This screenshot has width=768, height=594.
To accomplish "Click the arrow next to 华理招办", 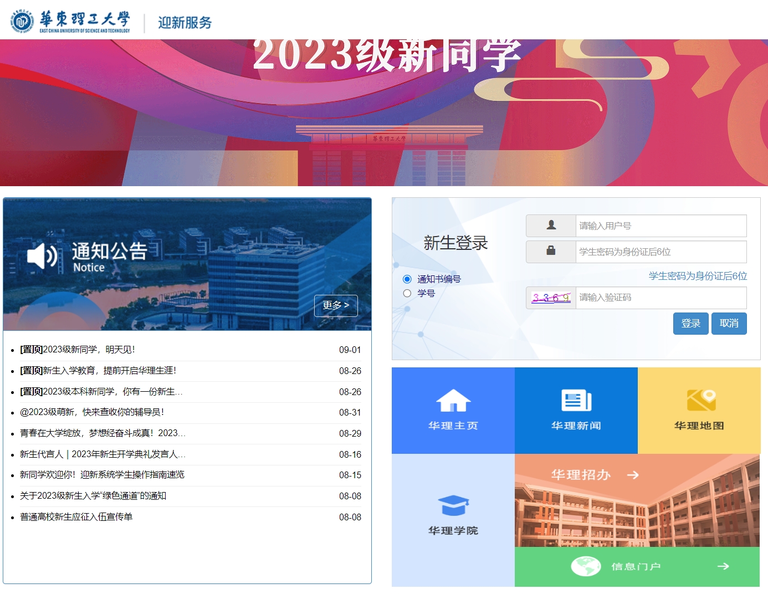I will 633,475.
